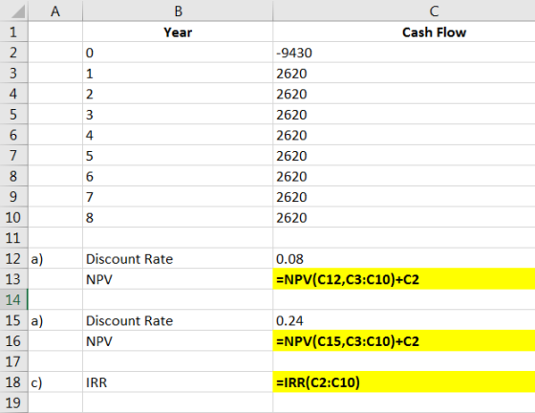
Task: Select column A header
Action: pyautogui.click(x=55, y=11)
